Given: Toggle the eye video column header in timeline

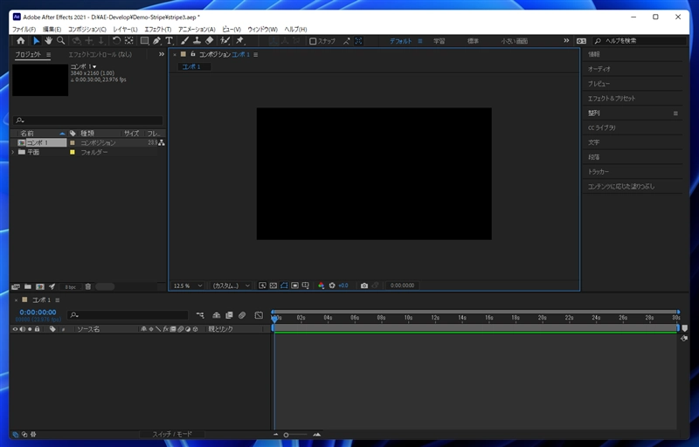Looking at the screenshot, I should coord(15,329).
